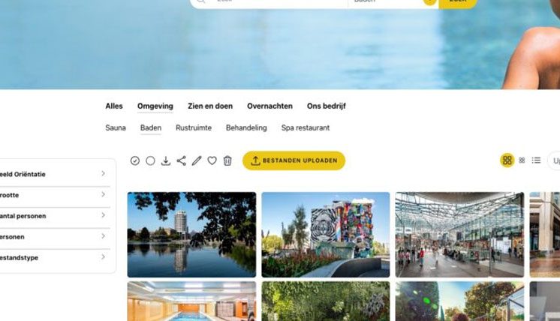The image size is (560, 321).
Task: Click Bestanden uploaden button
Action: (x=294, y=160)
